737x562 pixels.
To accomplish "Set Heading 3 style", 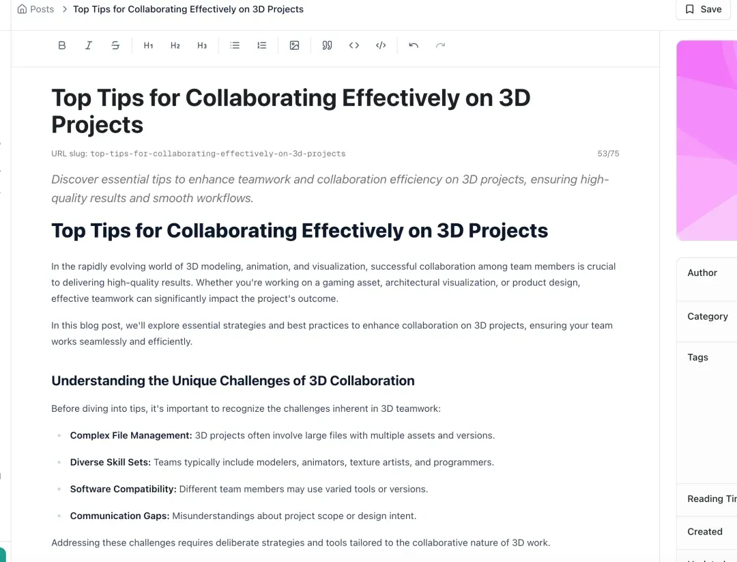I will 202,46.
